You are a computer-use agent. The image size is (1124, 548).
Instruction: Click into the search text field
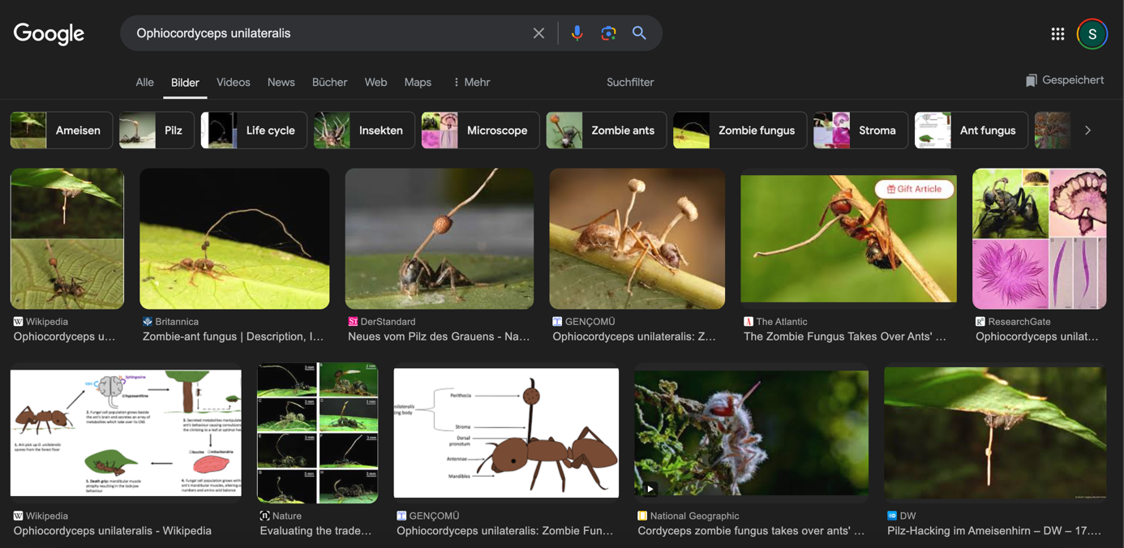324,33
